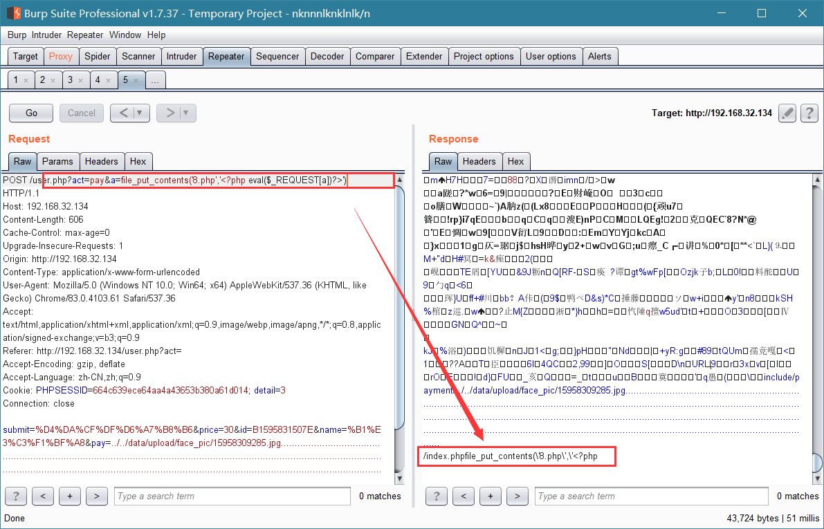Close Repeater tab 4 with its x
The image size is (824, 529).
tap(108, 80)
